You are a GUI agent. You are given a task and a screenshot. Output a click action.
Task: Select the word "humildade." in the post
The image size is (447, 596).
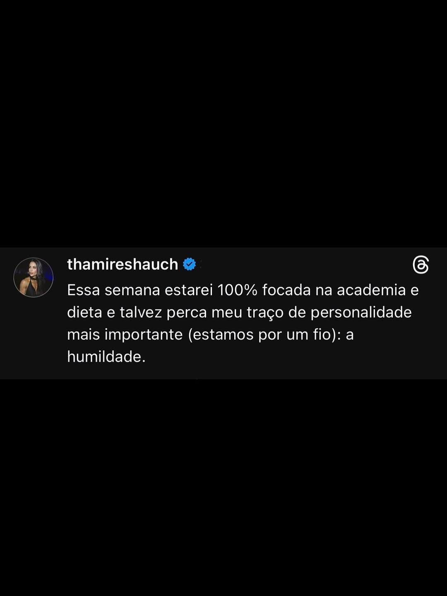[x=106, y=356]
